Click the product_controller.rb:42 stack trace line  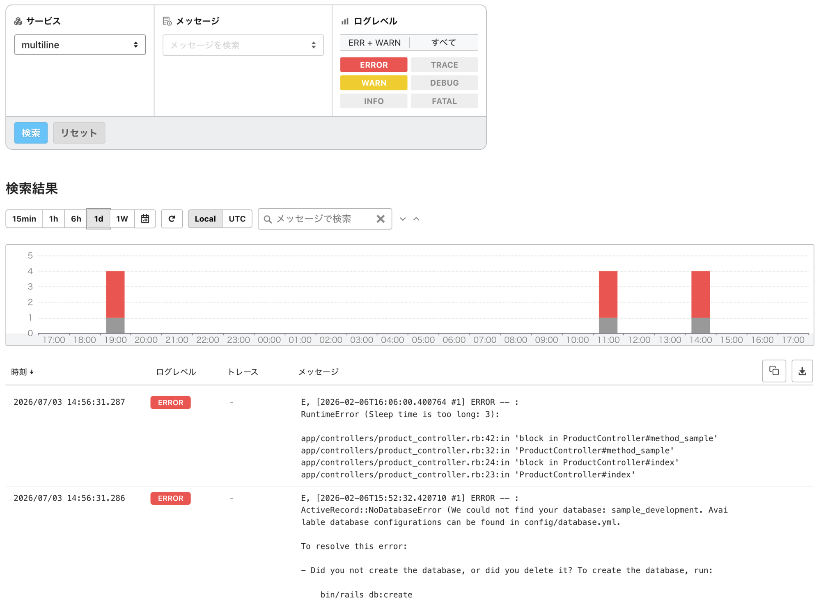[509, 438]
